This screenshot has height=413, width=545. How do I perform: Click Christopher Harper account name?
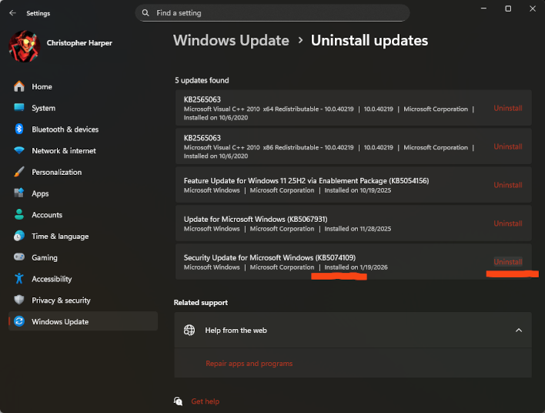[79, 43]
